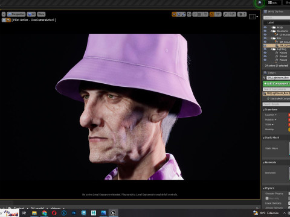
Task: Open grid snap size value dropdown
Action: tap(205, 14)
